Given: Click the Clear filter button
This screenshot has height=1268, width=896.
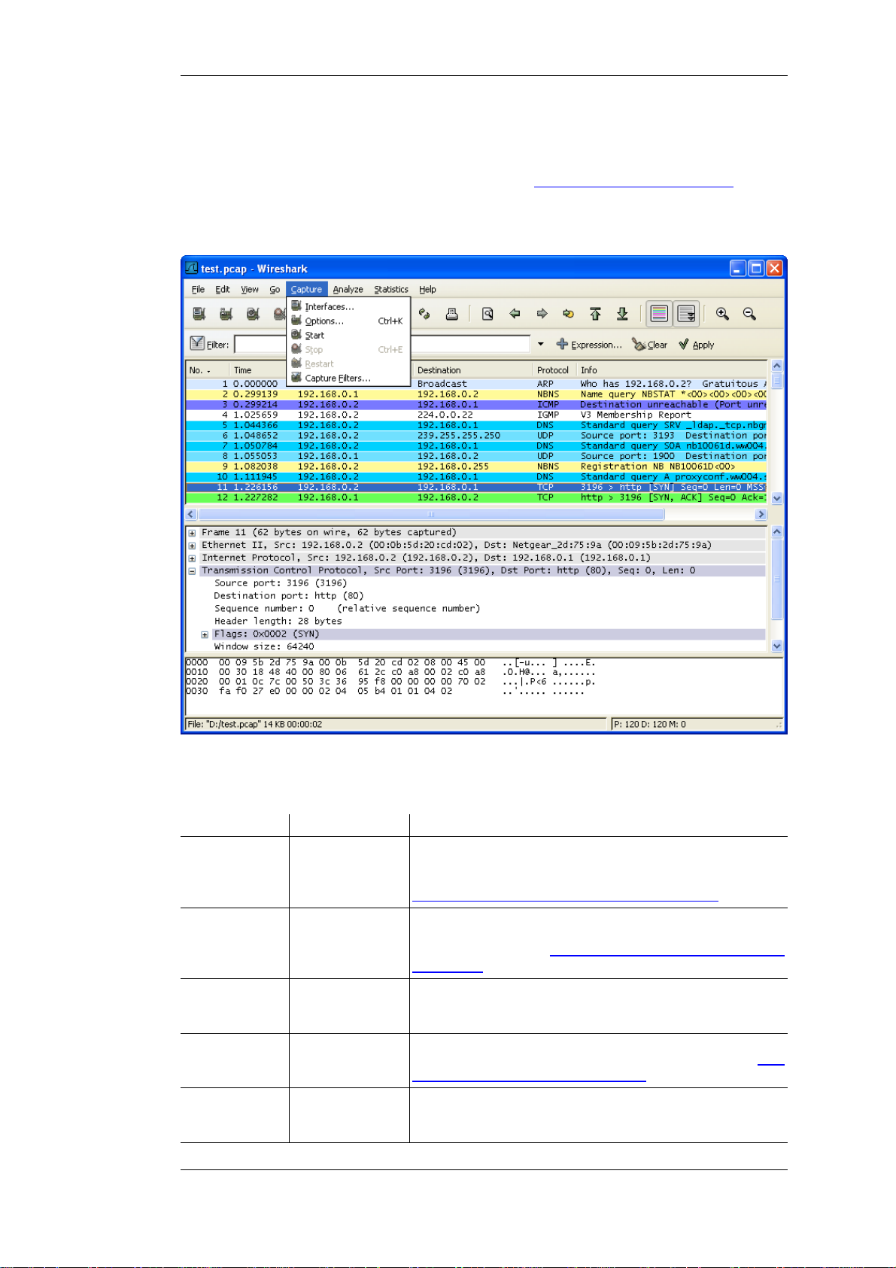Looking at the screenshot, I should pos(650,345).
